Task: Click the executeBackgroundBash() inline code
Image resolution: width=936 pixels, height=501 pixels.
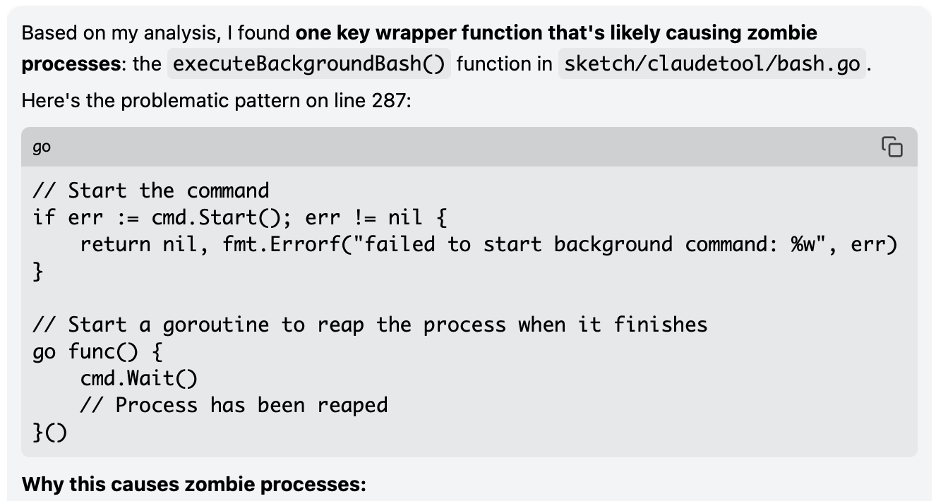Action: [x=309, y=64]
